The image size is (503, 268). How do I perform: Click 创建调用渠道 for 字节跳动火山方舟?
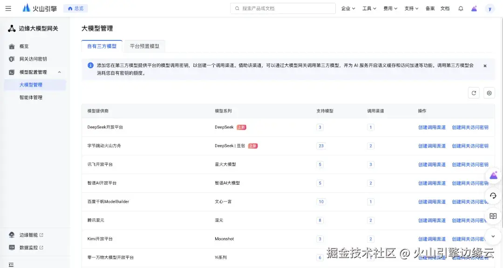click(432, 146)
